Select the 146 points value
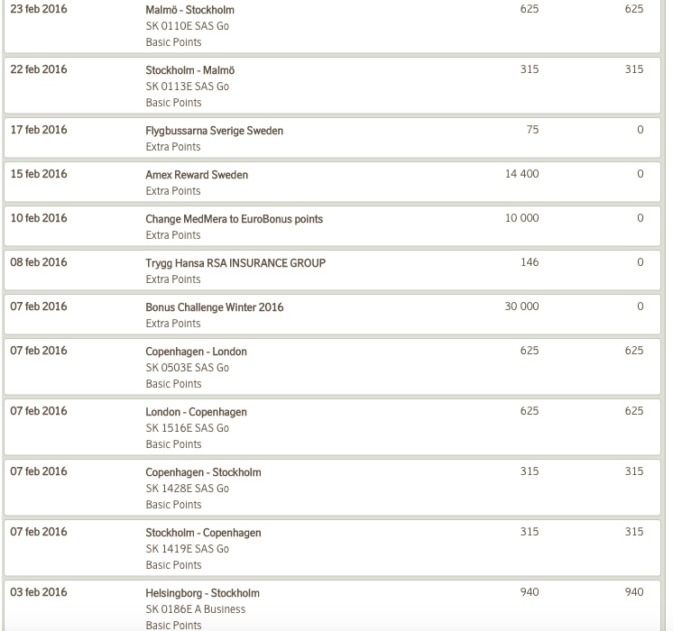The width and height of the screenshot is (673, 631). point(530,262)
